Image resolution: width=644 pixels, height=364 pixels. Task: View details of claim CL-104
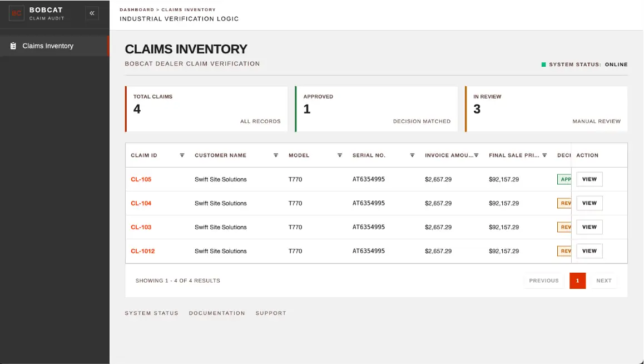pyautogui.click(x=589, y=203)
